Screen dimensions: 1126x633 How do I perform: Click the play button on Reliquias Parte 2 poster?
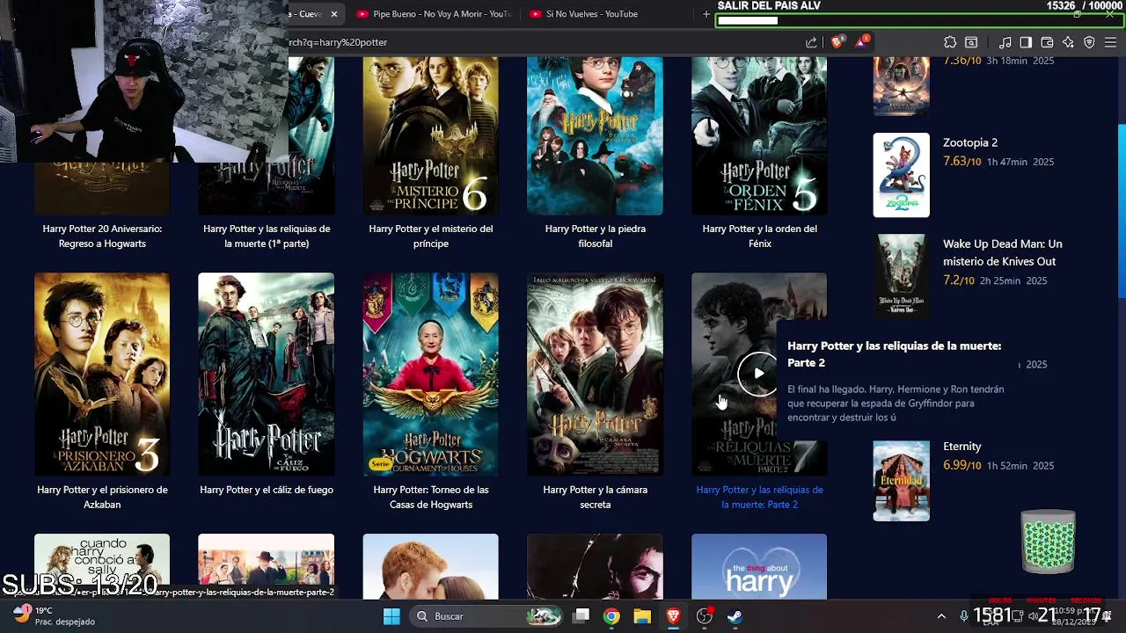coord(758,374)
